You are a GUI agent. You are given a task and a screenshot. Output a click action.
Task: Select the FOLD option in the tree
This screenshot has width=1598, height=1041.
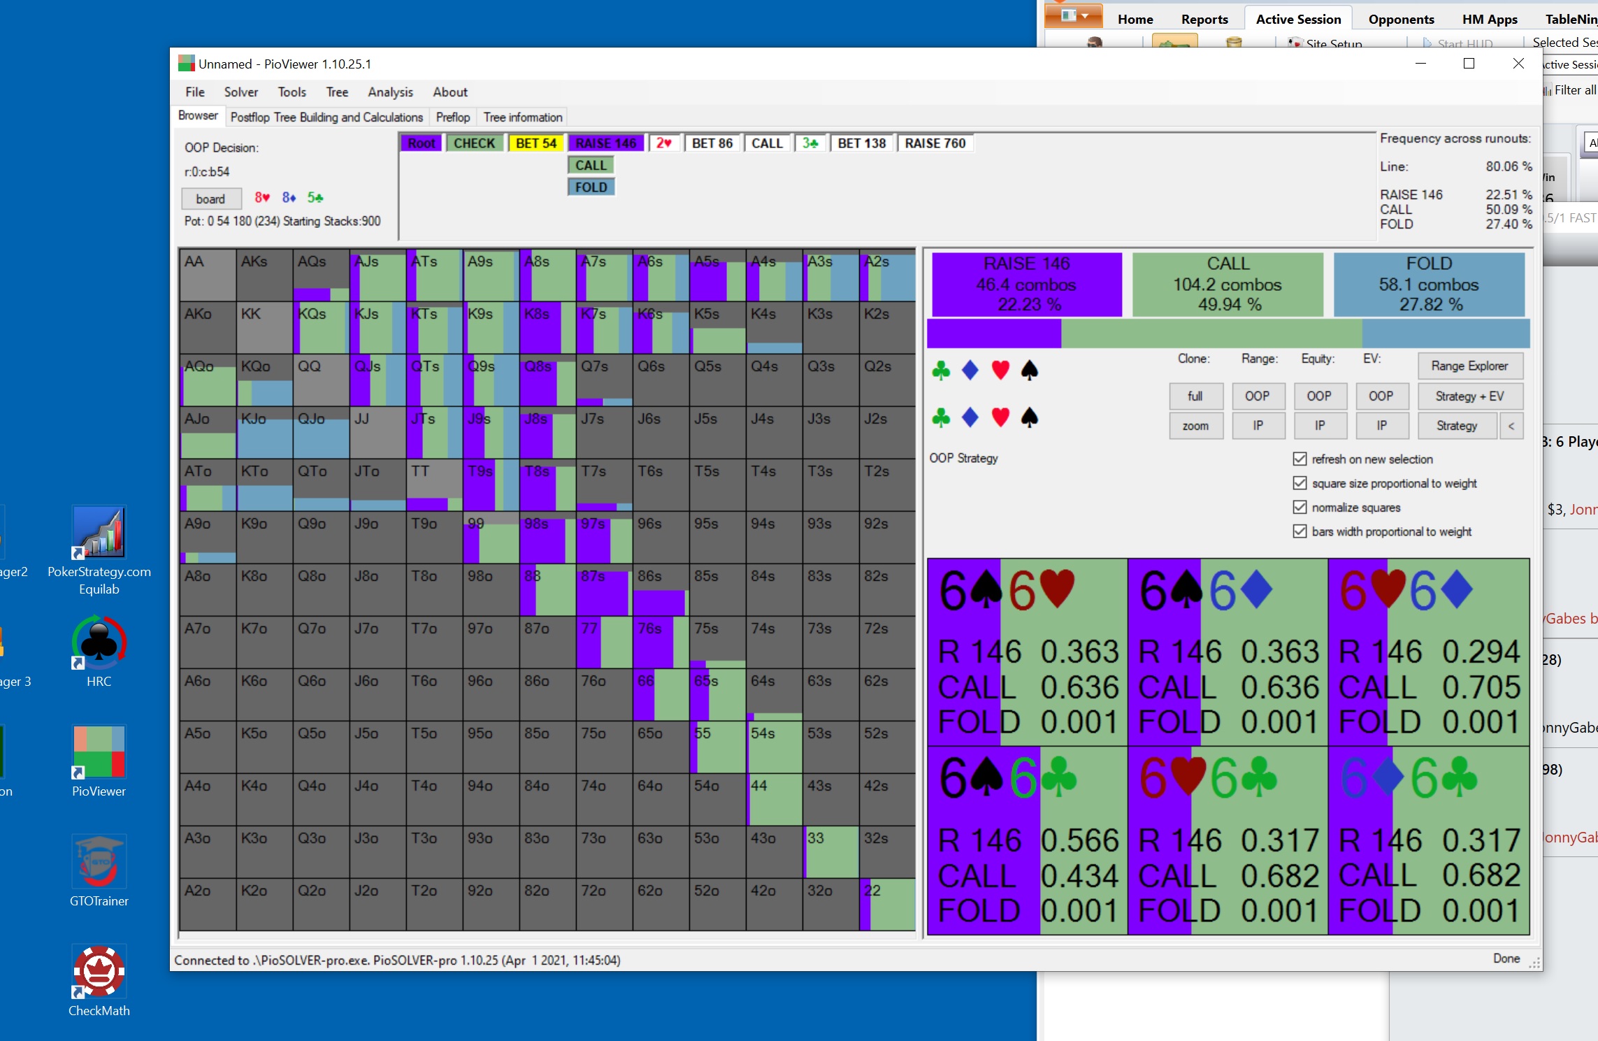[x=591, y=187]
